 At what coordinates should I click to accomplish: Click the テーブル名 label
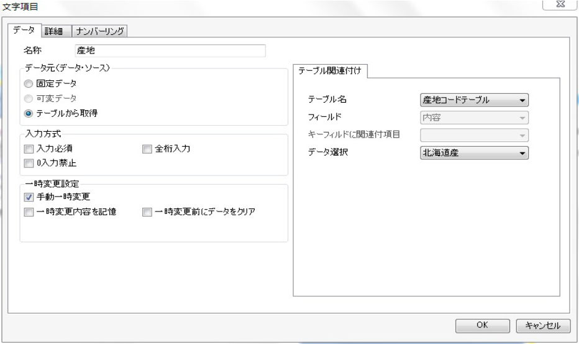(327, 99)
